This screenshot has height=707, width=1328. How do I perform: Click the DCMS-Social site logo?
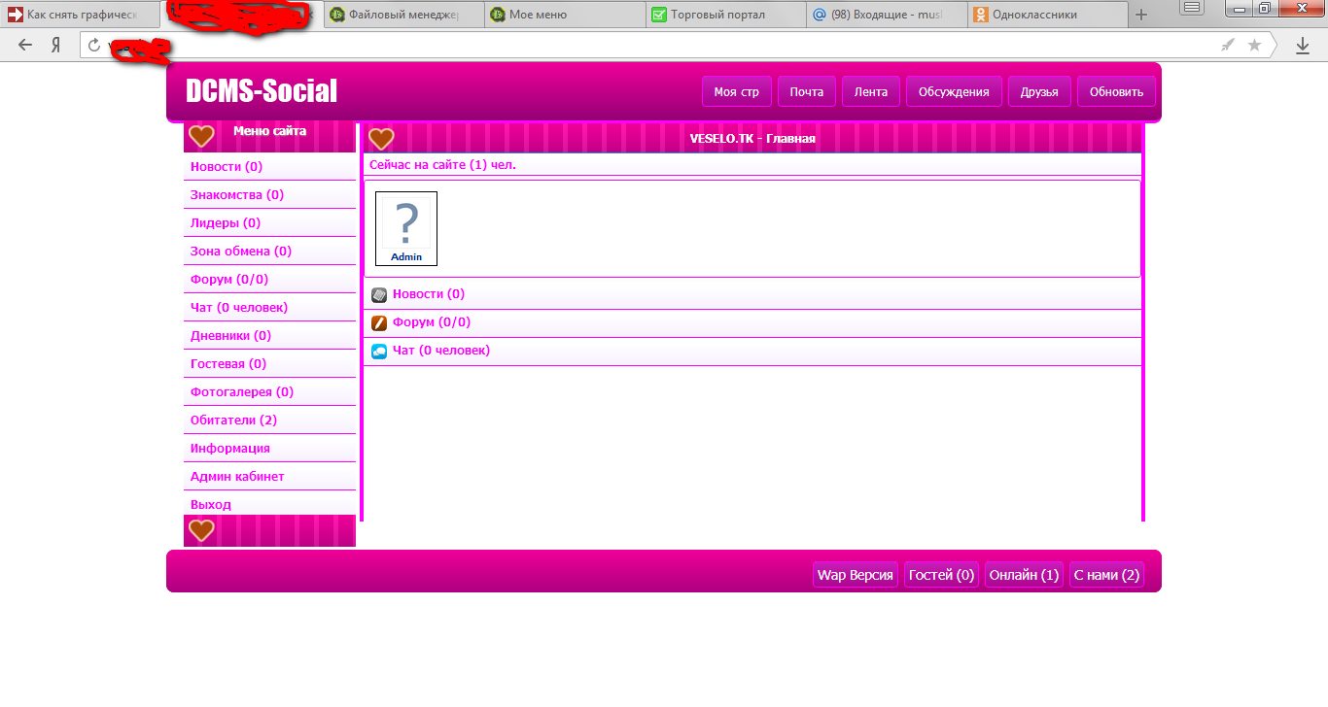point(262,91)
